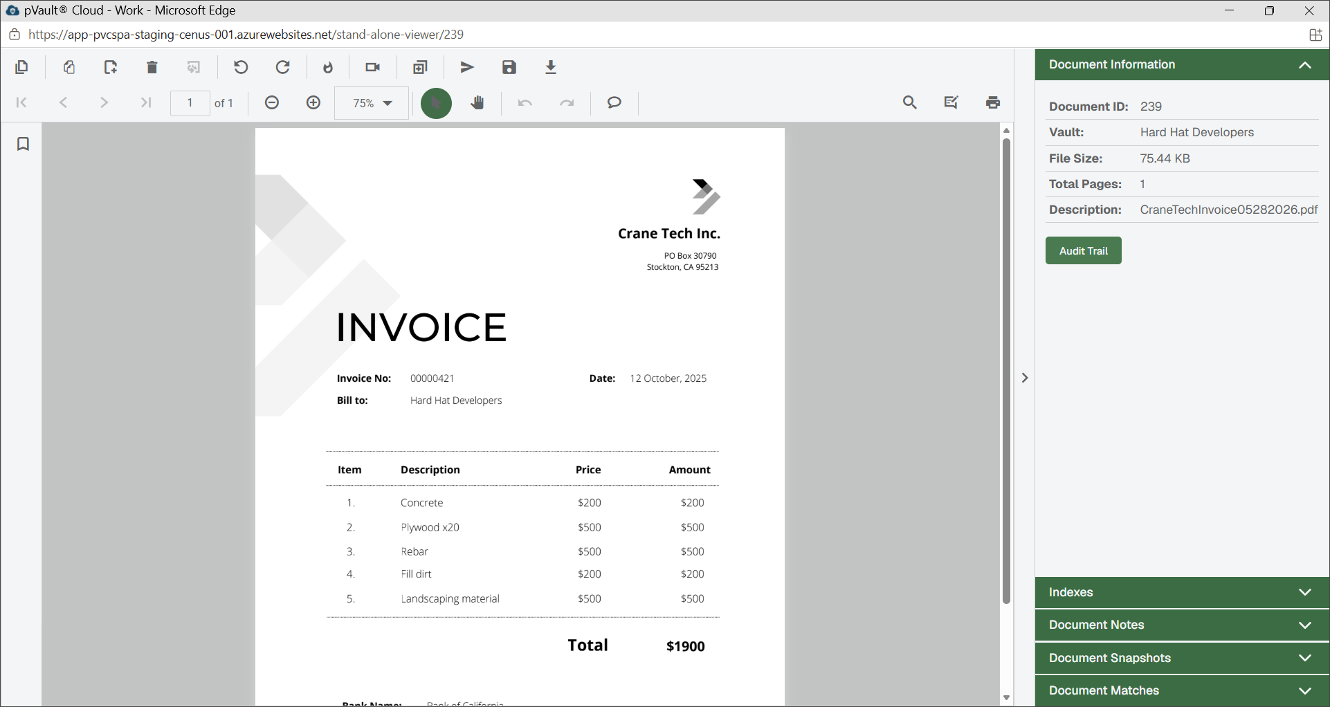Zoom in with the plus icon
Screen dimensions: 1330x707
pyautogui.click(x=313, y=102)
